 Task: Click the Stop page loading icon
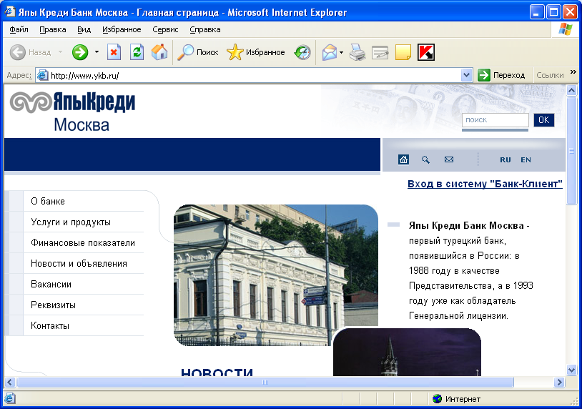pyautogui.click(x=114, y=52)
